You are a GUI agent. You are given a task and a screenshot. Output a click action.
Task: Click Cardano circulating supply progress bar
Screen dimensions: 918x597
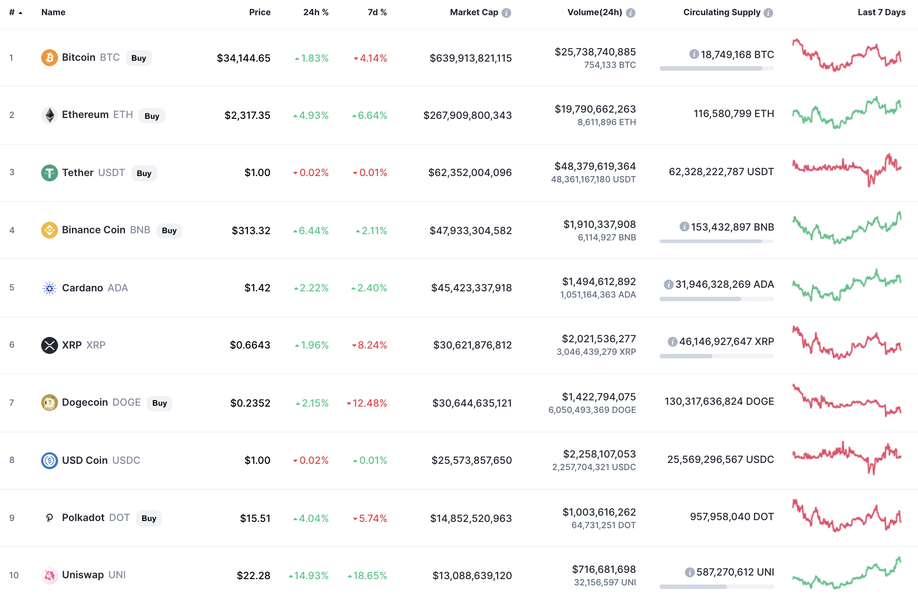pos(716,299)
